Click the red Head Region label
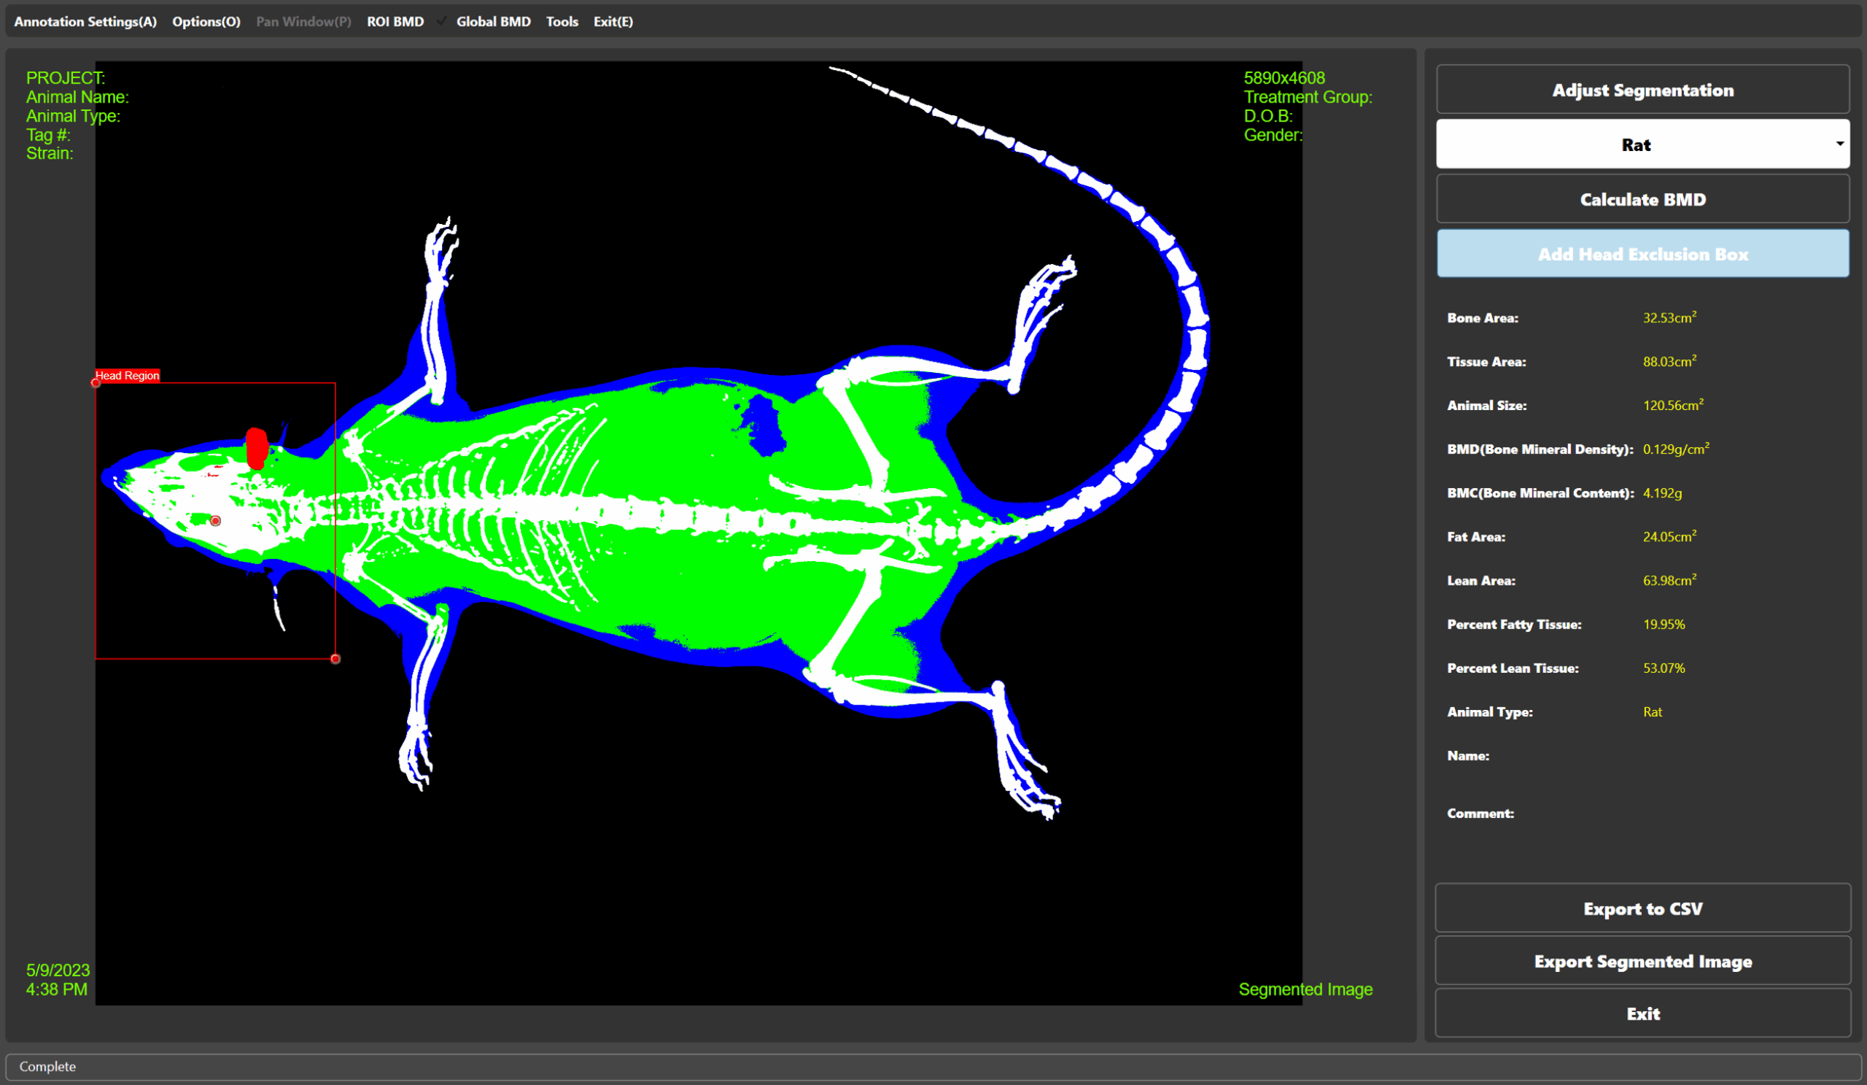 pos(127,376)
